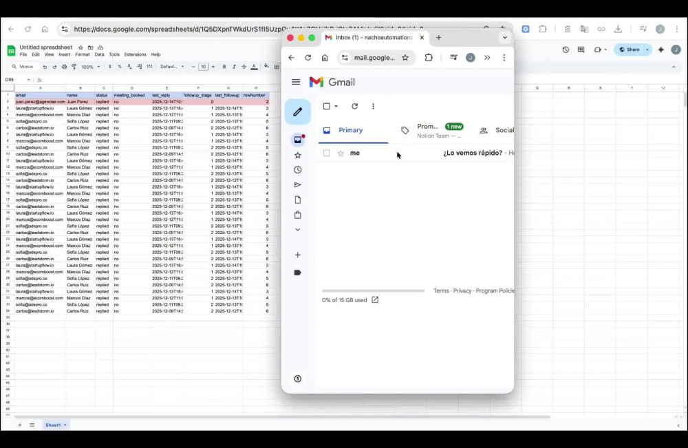Open the Inbox icon in Gmail sidebar
Viewport: 688px width, 448px height.
(x=298, y=140)
